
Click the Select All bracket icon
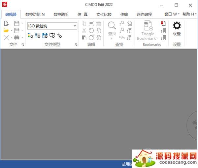[91, 23]
